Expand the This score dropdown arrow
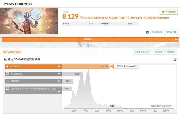Viewport: 180px width, 114px height. pyautogui.click(x=59, y=66)
